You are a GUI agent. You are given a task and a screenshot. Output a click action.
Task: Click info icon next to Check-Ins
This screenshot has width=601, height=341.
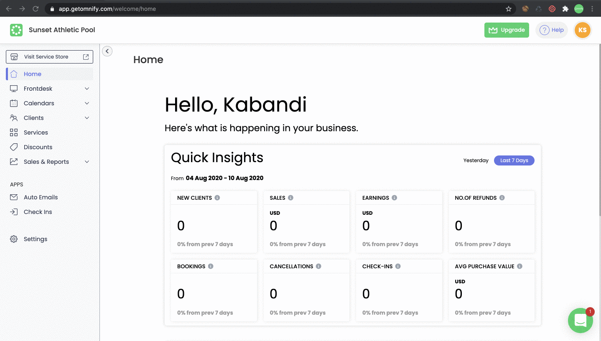tap(398, 266)
